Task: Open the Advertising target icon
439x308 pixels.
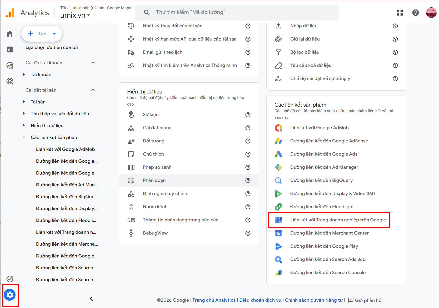Action: [x=10, y=81]
